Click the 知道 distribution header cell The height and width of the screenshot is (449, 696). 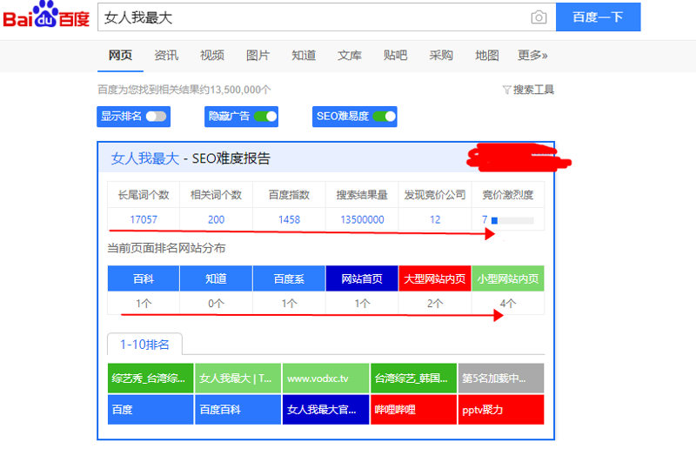point(216,278)
